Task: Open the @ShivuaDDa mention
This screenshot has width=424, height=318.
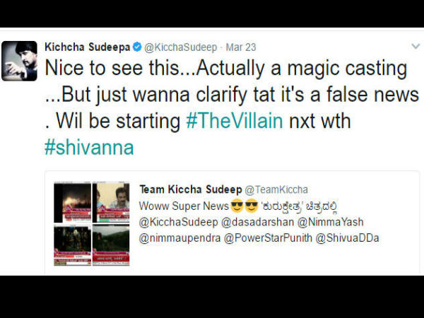Action: pos(347,238)
